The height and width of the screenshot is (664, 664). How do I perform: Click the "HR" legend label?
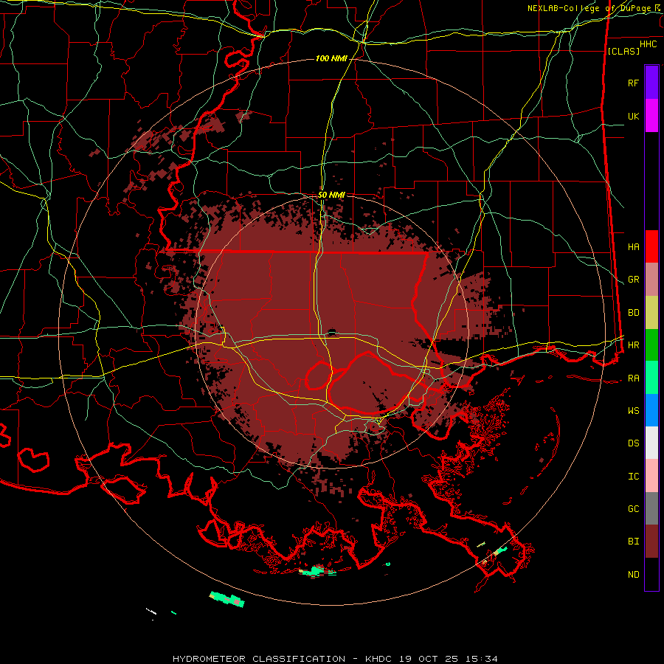[633, 345]
